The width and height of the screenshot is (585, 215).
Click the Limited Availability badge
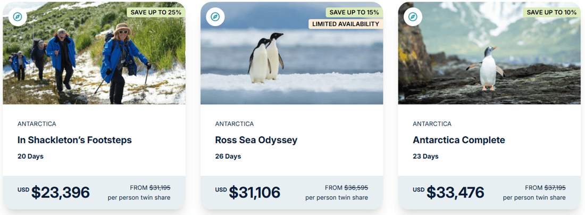(346, 24)
